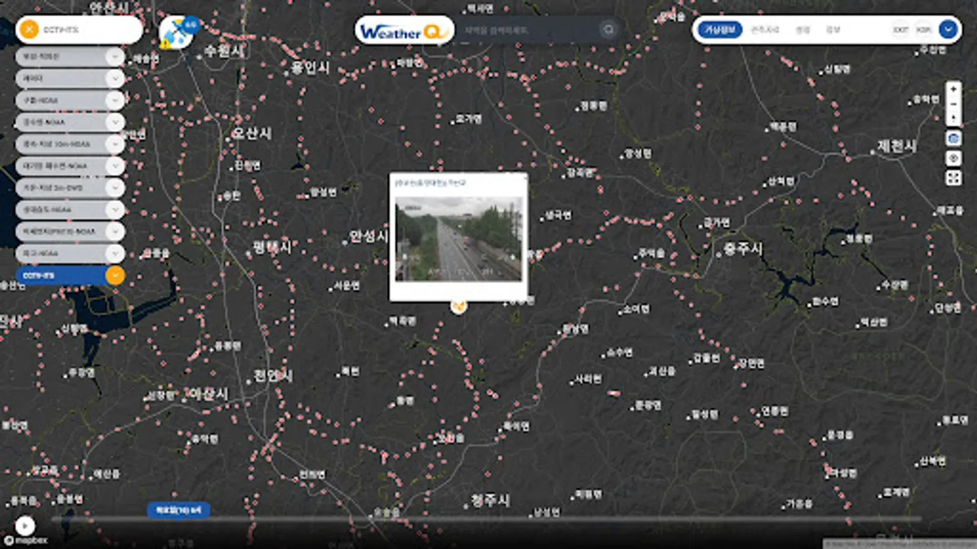Click the 용인시 map label

click(311, 67)
